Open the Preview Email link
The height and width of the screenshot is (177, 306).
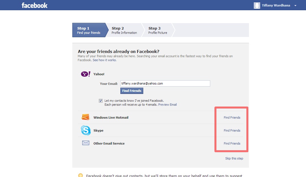click(168, 105)
